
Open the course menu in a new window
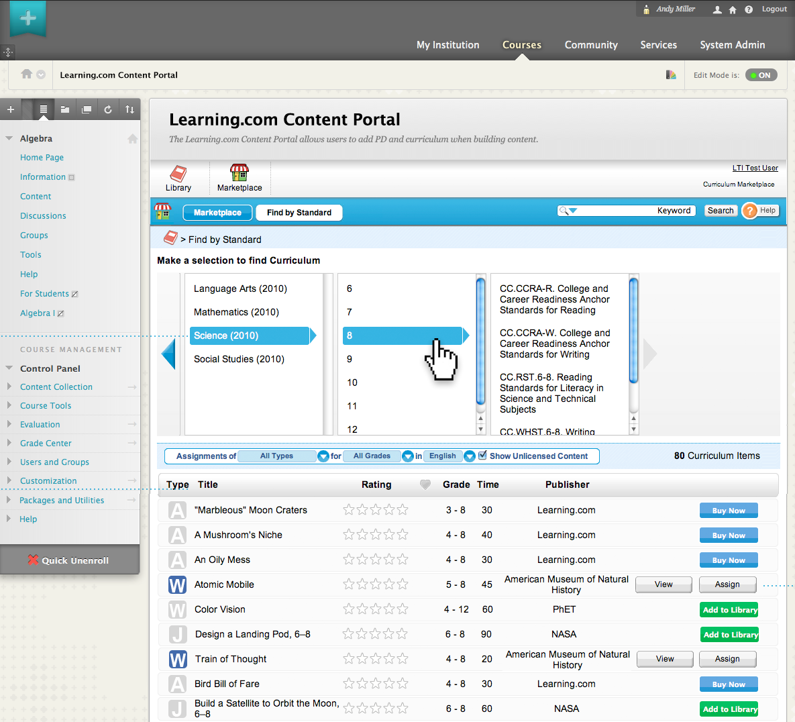tap(87, 109)
